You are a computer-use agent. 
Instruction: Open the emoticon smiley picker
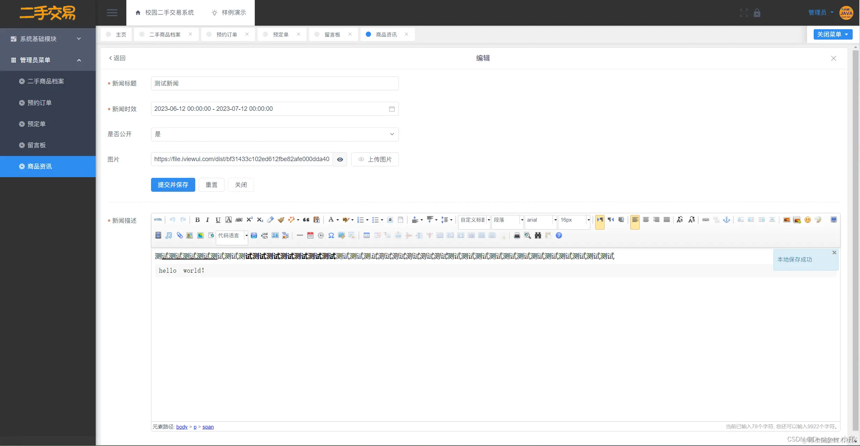(x=807, y=220)
